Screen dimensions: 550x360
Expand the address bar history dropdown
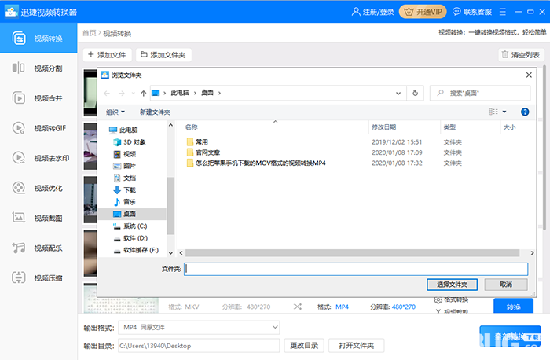[398, 94]
